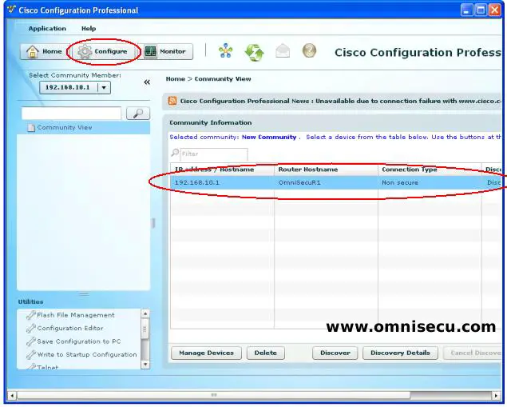Viewport: 507px width, 407px height.
Task: Open Save Configuration to PC utility
Action: pyautogui.click(x=79, y=341)
